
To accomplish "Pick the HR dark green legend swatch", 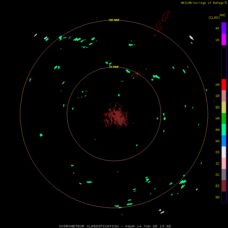I will (224, 119).
